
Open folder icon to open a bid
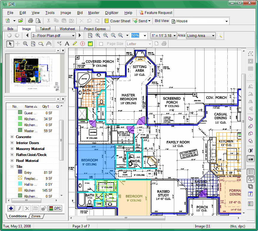point(21,21)
